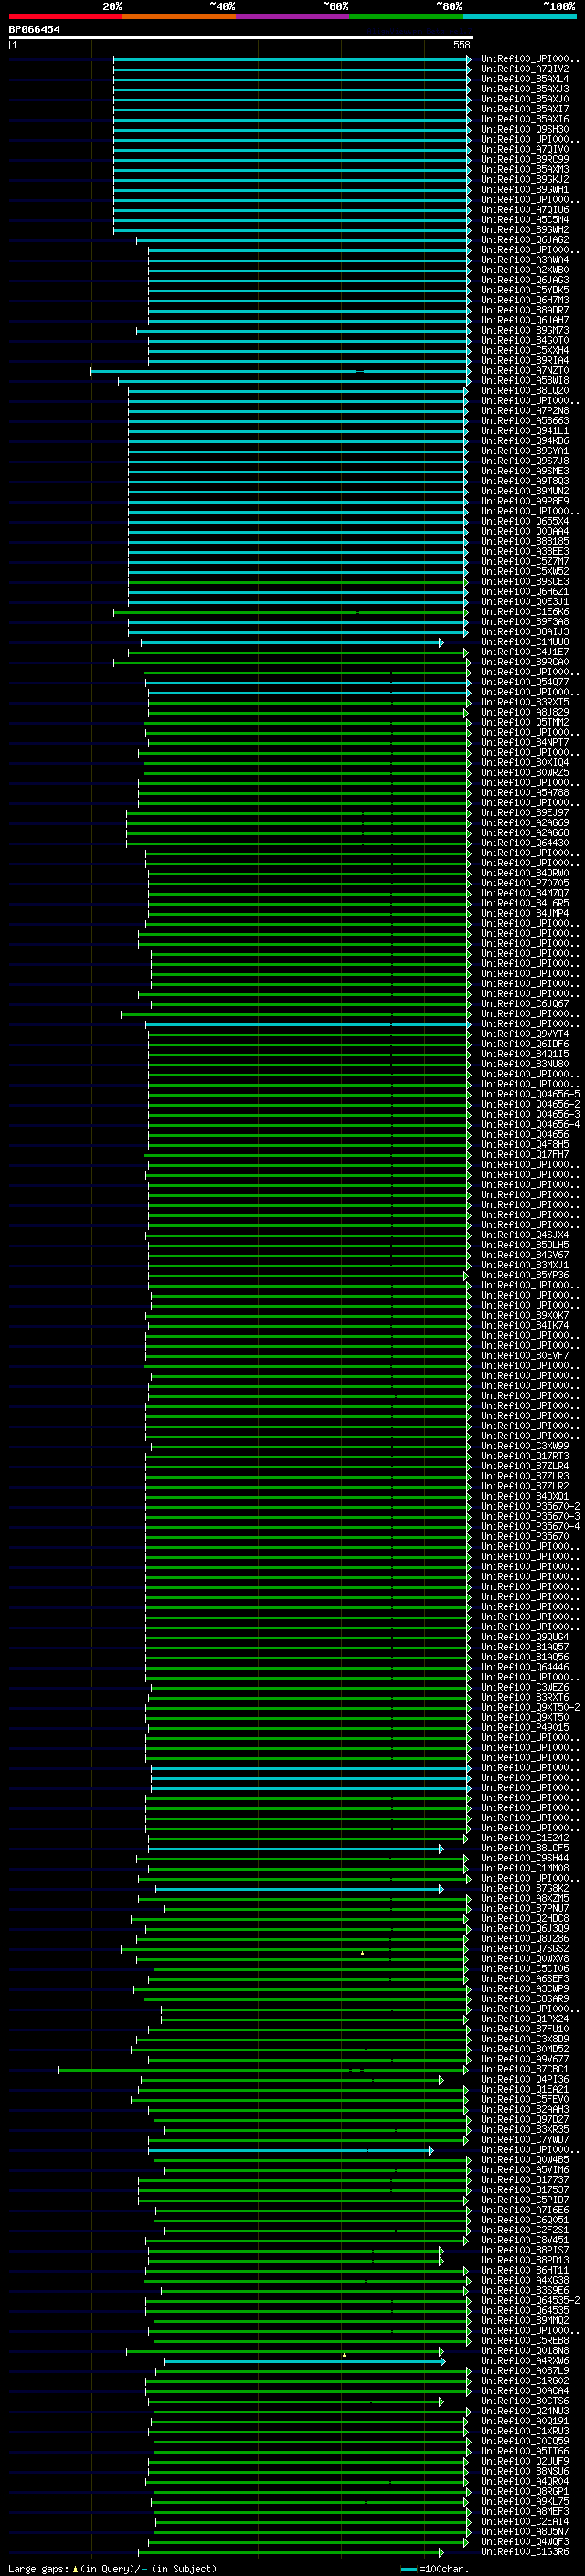This screenshot has height=2576, width=585.
Task: Select hit label UniRef100_Q4SJX4
Action: [525, 1235]
